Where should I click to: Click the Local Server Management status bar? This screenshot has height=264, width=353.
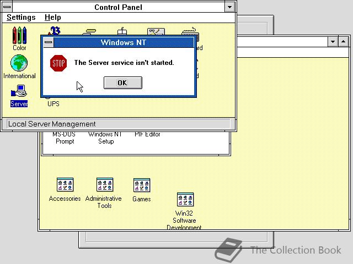click(119, 124)
